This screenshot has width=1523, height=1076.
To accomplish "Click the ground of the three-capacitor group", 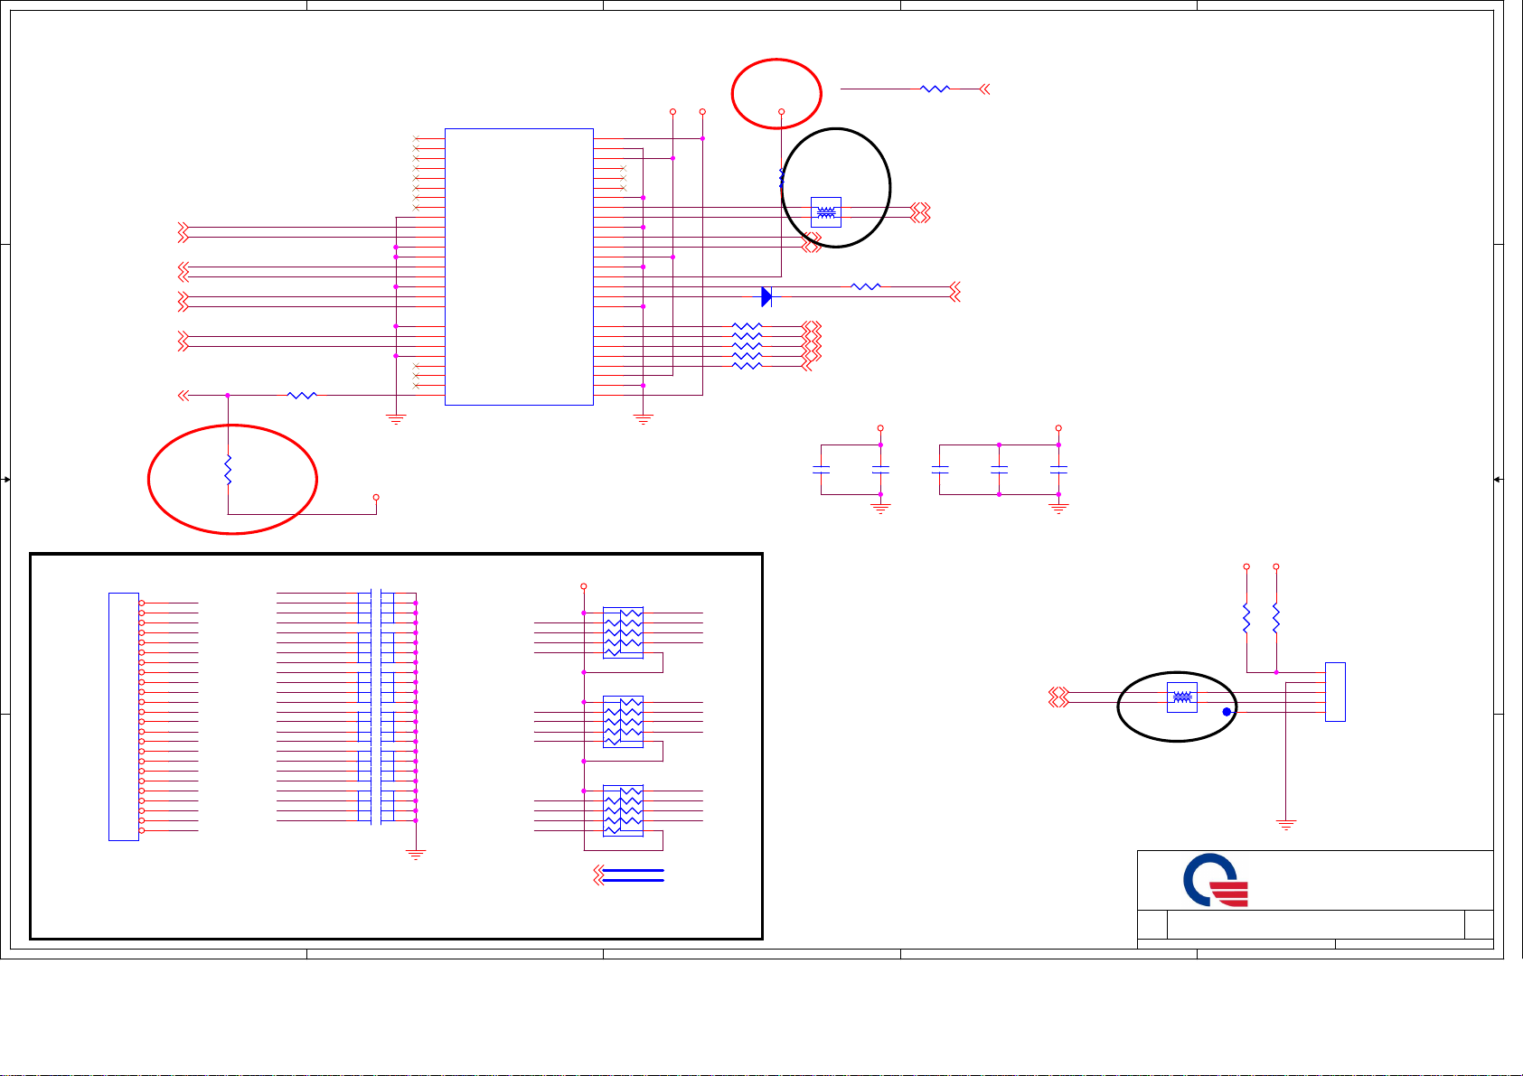I will pyautogui.click(x=1058, y=509).
